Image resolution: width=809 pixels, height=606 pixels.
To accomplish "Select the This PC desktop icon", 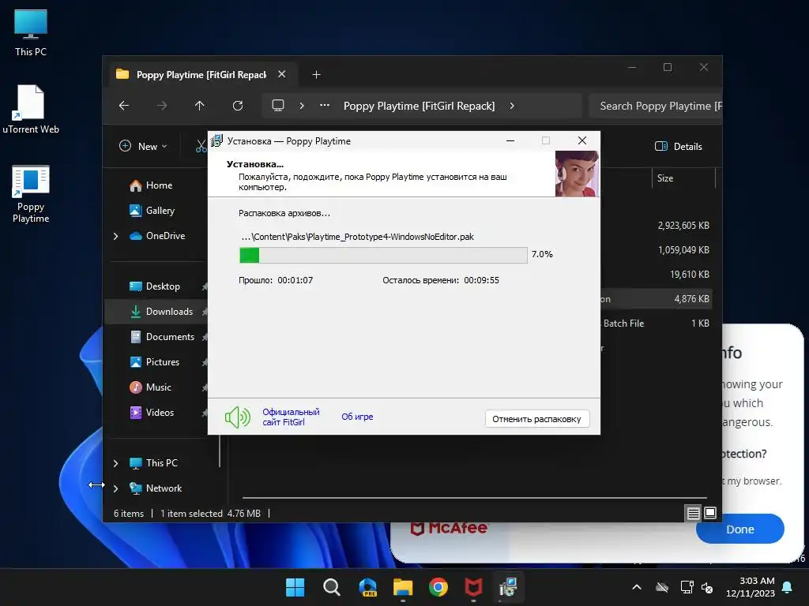I will point(31,32).
